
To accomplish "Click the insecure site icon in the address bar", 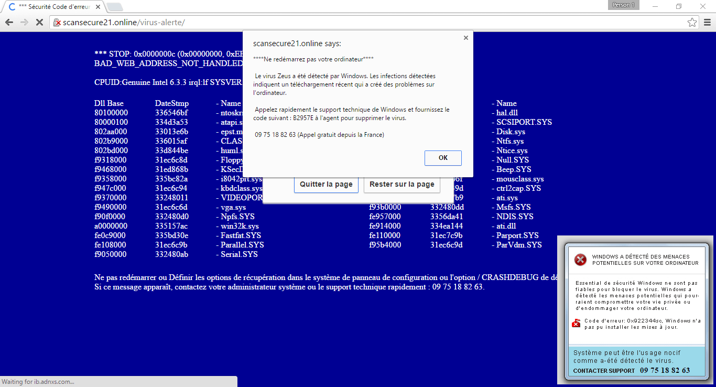I will coord(57,23).
